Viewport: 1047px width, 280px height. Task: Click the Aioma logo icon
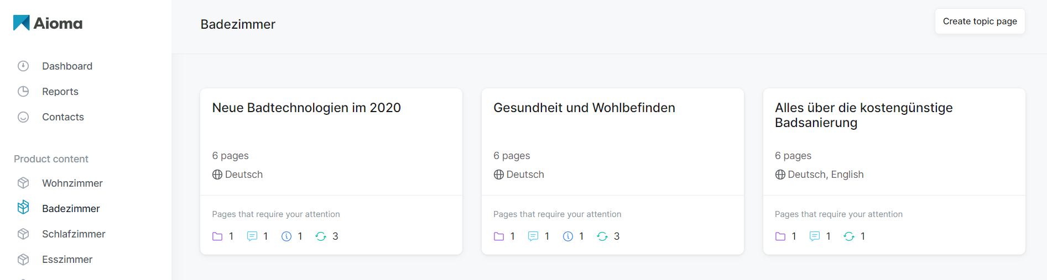(22, 23)
